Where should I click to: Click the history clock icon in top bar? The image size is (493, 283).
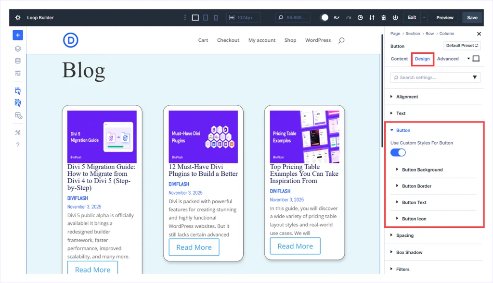pos(360,18)
